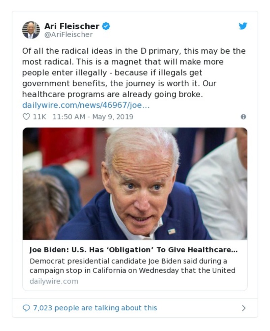Screen dimensions: 270x331
Task: Open "7,023 people are talking about this"
Action: [x=95, y=308]
